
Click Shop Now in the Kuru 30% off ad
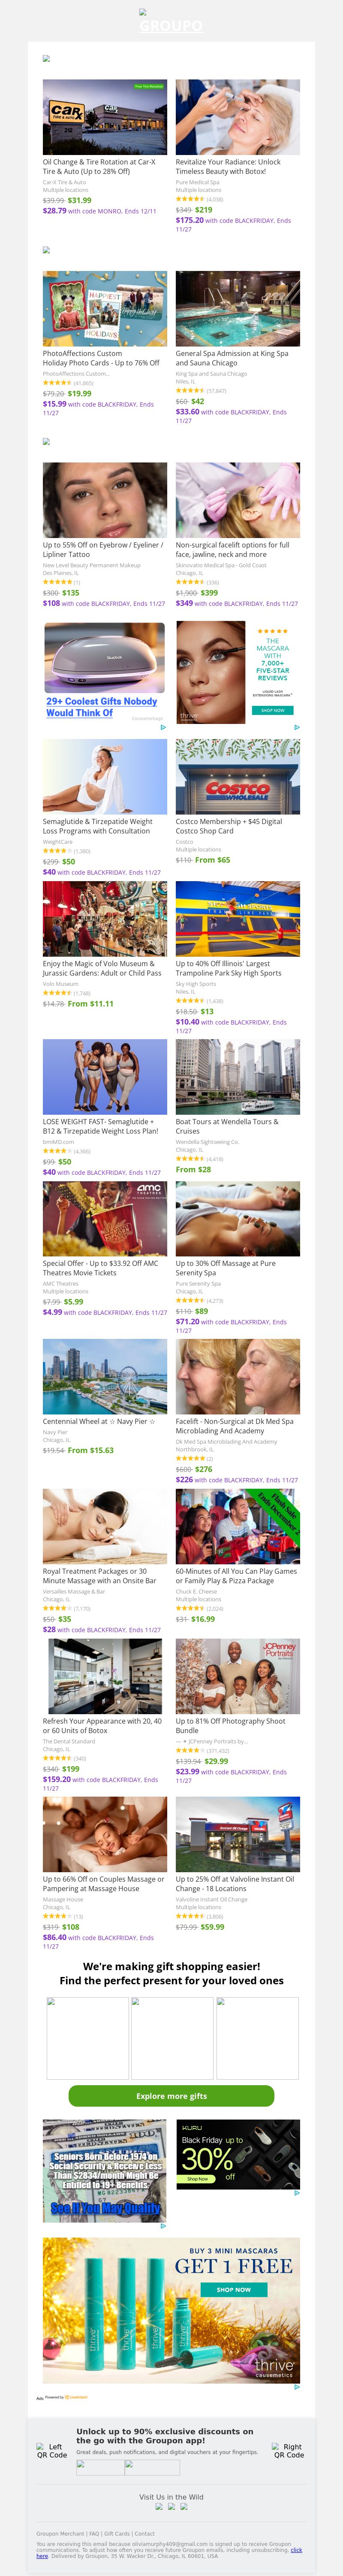pos(197,2178)
